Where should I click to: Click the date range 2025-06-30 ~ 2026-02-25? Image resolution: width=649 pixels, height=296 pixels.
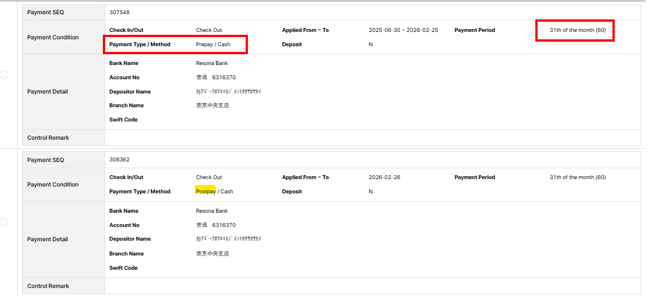click(403, 30)
